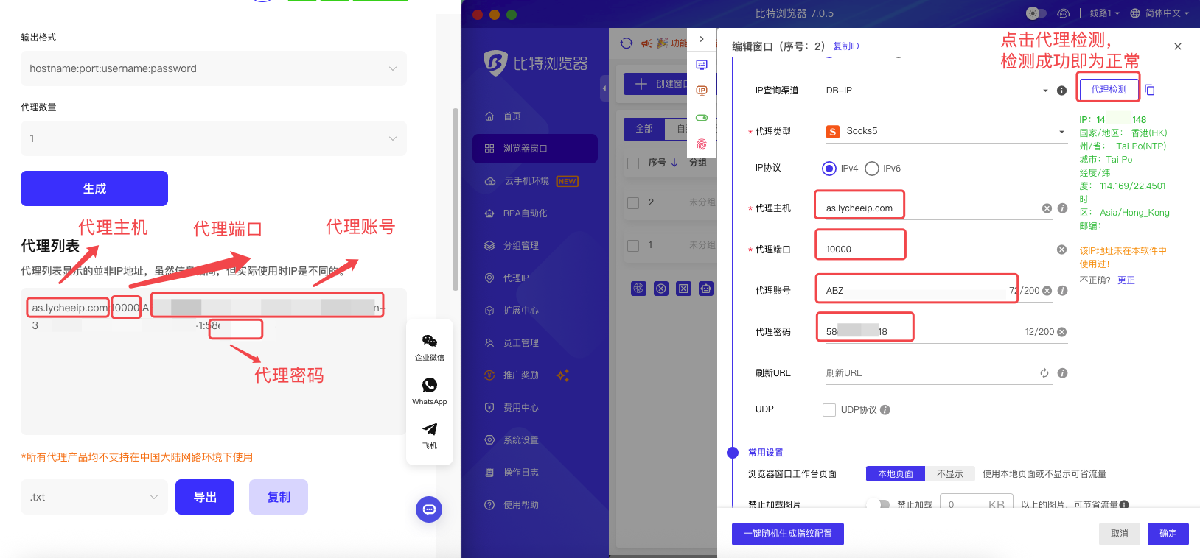This screenshot has width=1200, height=558.
Task: Open the 企业微信 contact icon
Action: 430,341
